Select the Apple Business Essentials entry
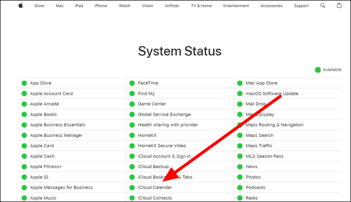Viewport: 351px width, 202px height. coord(58,125)
